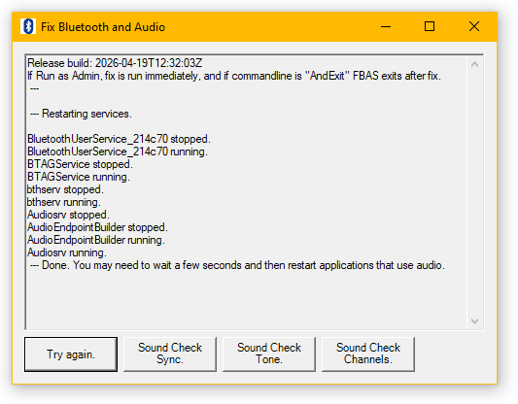Launch the Sound Check Channels test
The height and width of the screenshot is (404, 518).
[x=368, y=354]
